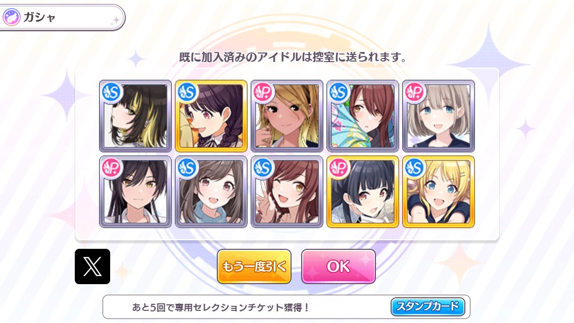The image size is (574, 323).
Task: Open the スタンプカード stamp card
Action: 428,306
